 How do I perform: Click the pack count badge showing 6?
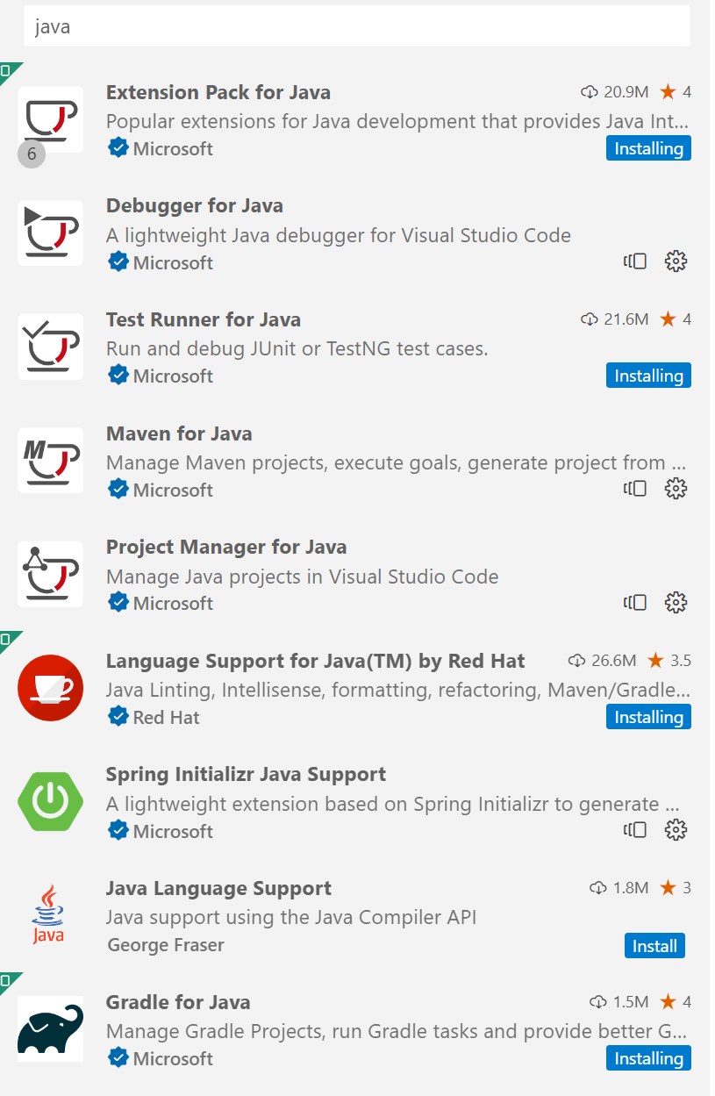point(32,155)
